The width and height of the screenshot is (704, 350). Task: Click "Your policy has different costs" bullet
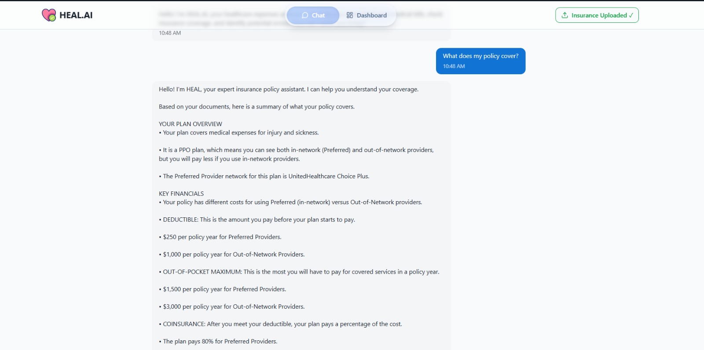point(290,202)
